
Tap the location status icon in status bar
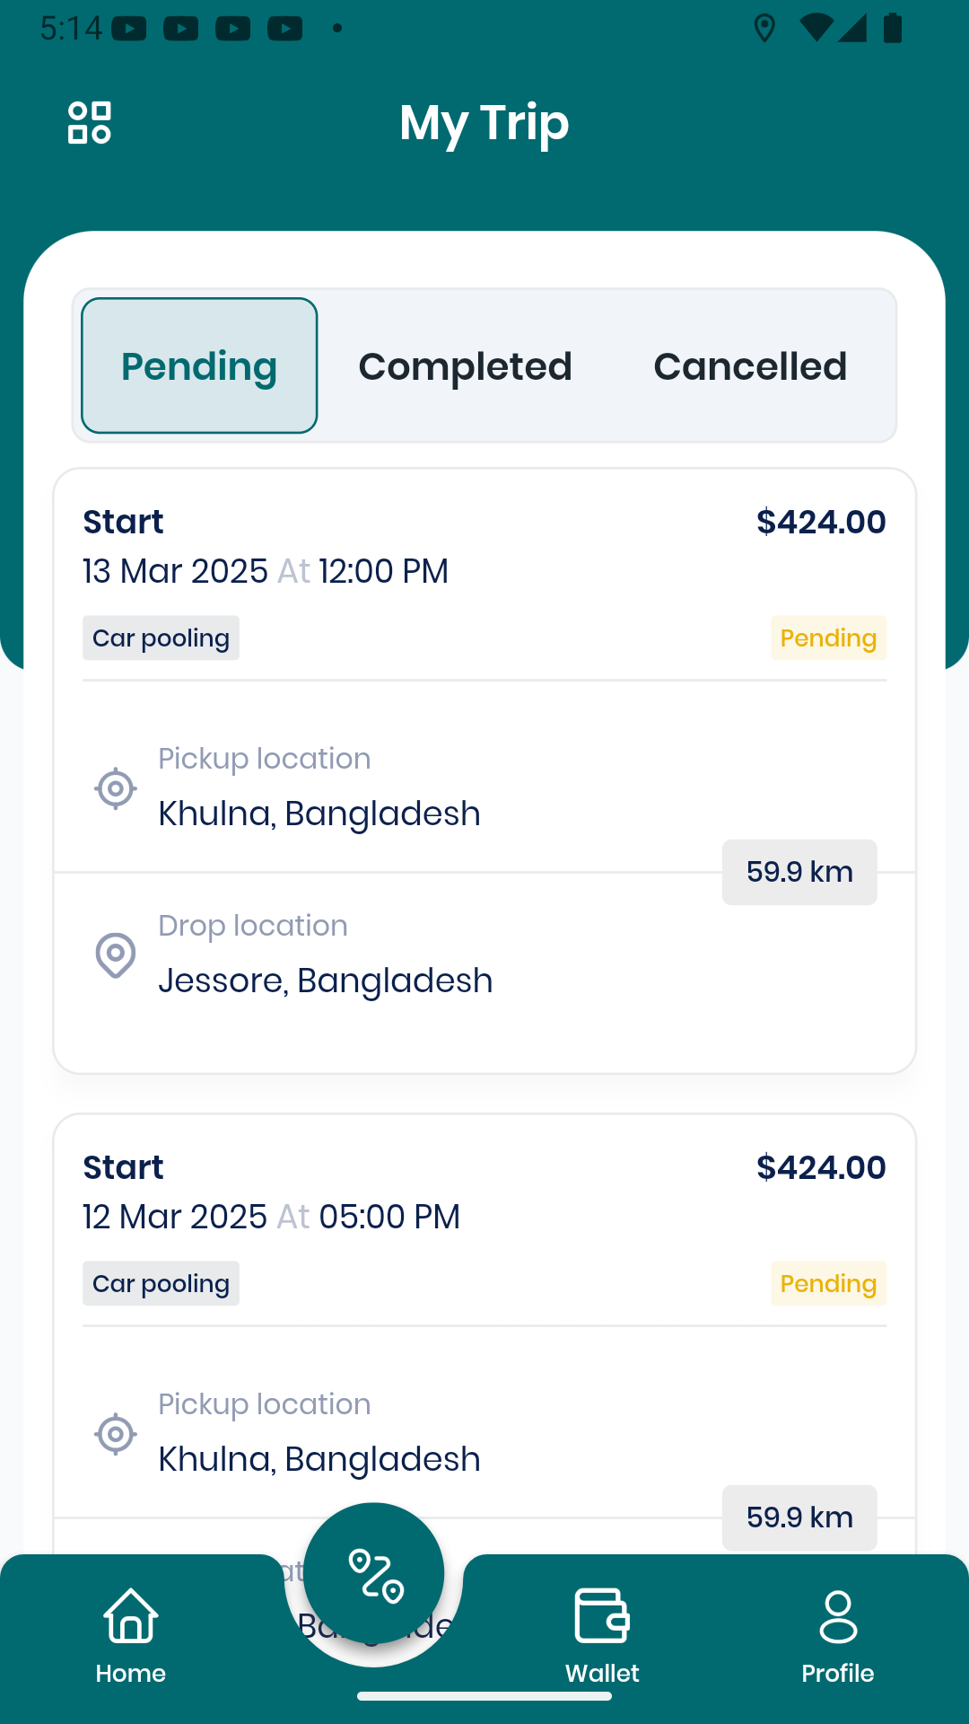click(764, 28)
